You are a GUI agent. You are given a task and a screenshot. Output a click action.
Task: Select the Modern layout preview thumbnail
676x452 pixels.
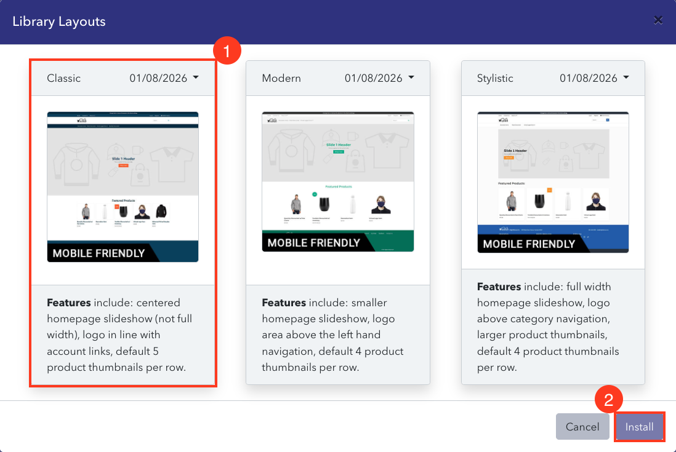pyautogui.click(x=338, y=181)
